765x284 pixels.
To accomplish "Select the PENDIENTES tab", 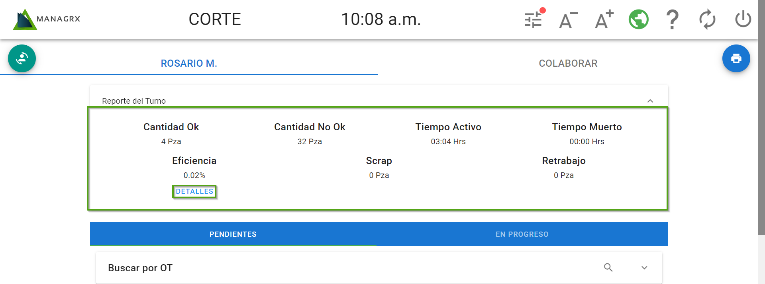I will click(x=233, y=234).
